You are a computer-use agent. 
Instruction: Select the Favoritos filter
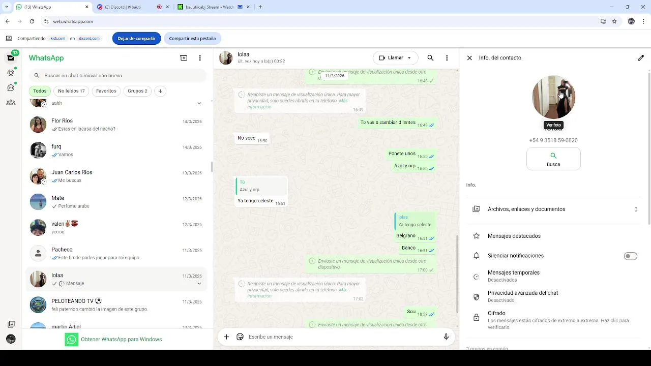(x=106, y=91)
